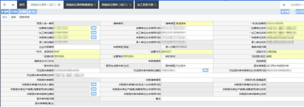The height and width of the screenshot is (107, 304).
Task: Click the 备注 input field
Action: point(233,99)
